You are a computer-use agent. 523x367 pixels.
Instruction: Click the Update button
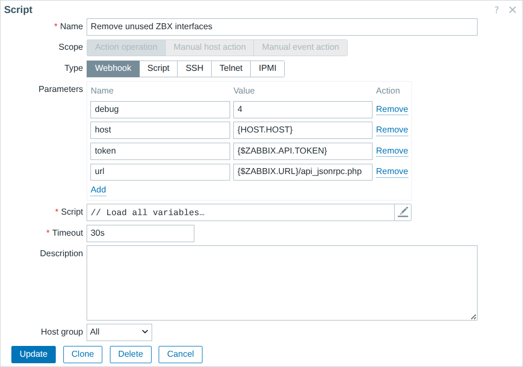tap(33, 354)
